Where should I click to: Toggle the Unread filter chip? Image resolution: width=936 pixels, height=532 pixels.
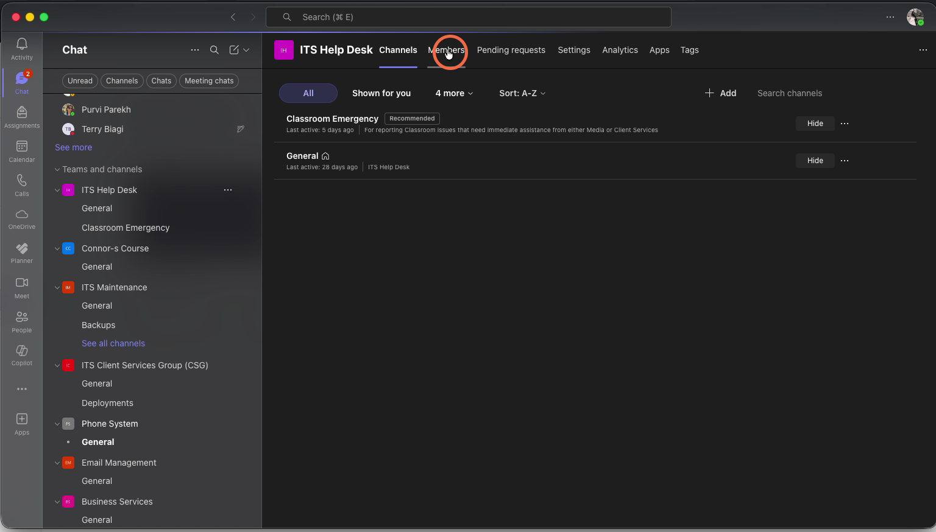click(80, 81)
